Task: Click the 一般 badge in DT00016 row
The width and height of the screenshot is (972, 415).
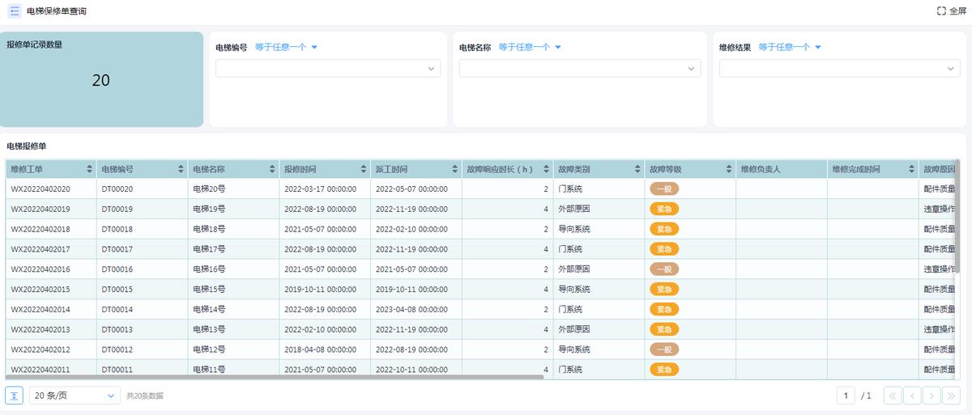Action: (664, 269)
